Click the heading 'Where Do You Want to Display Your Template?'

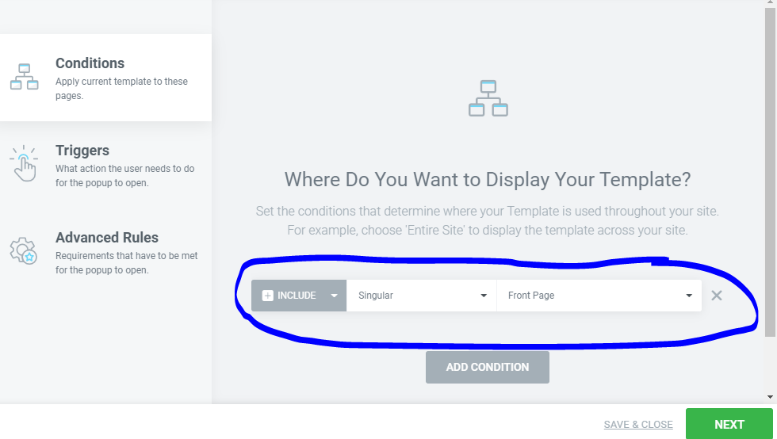488,179
